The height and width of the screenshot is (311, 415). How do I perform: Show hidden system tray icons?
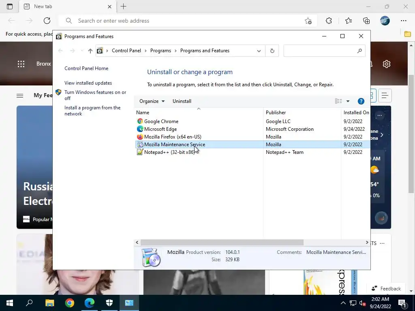[343, 303]
